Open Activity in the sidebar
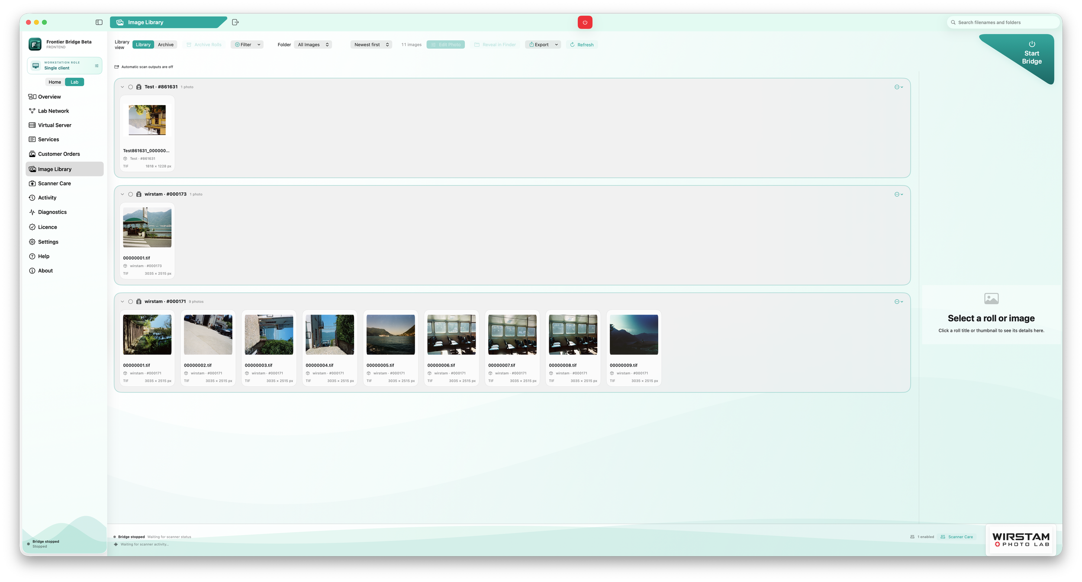The width and height of the screenshot is (1082, 582). tap(64, 198)
